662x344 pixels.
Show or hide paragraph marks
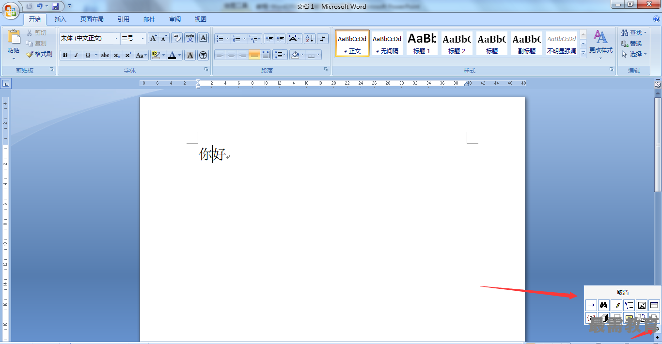[323, 38]
